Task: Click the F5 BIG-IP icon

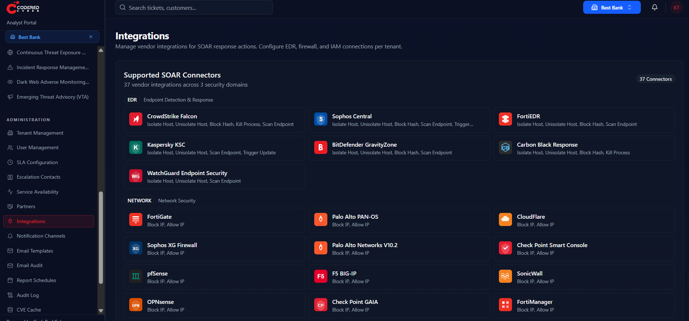Action: (x=321, y=276)
